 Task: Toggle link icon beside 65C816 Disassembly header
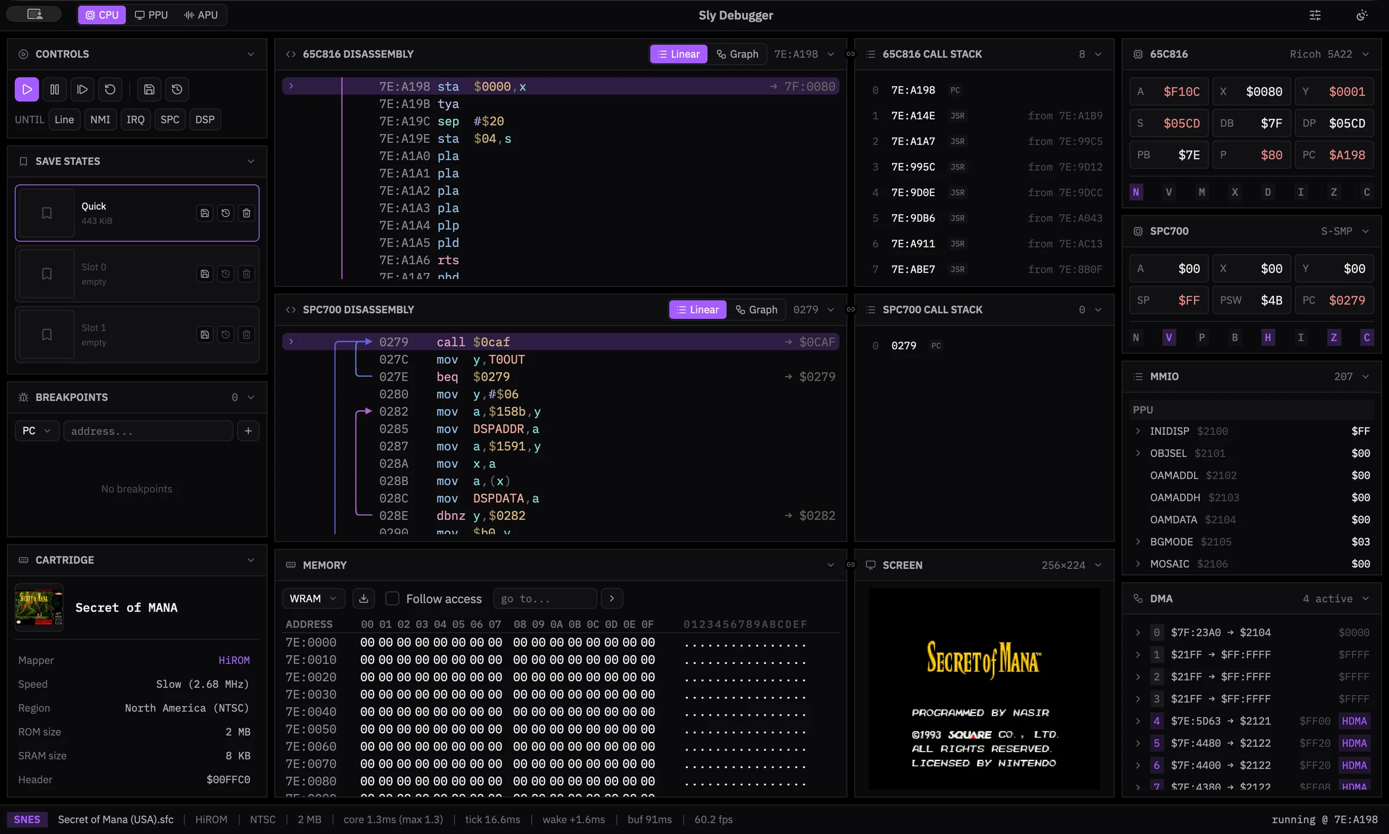coord(850,54)
